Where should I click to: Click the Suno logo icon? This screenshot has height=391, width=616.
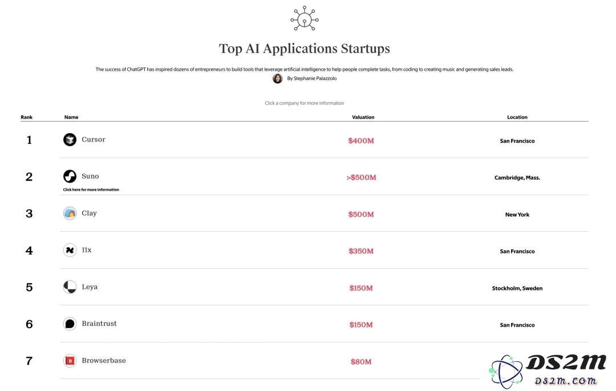[70, 176]
